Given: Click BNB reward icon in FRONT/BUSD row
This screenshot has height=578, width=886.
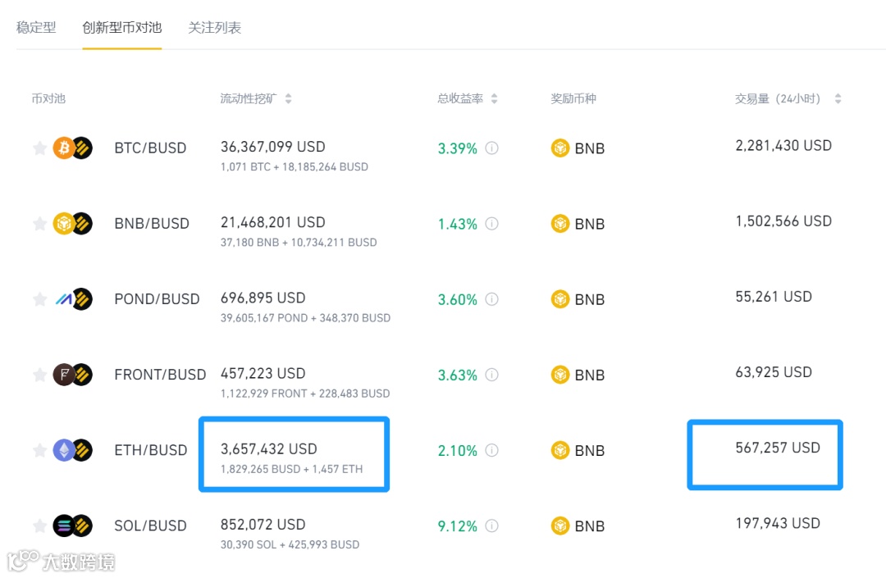Looking at the screenshot, I should [x=560, y=375].
